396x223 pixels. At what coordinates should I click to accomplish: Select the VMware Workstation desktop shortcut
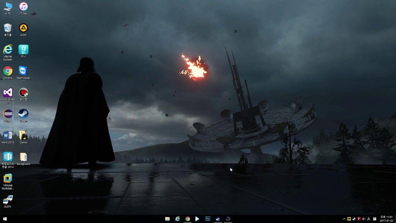(8, 181)
